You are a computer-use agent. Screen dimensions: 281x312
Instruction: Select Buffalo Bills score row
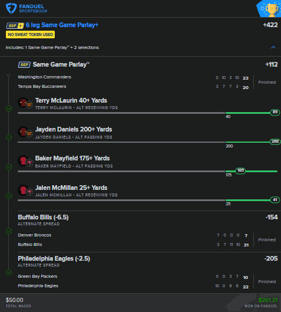pos(133,245)
